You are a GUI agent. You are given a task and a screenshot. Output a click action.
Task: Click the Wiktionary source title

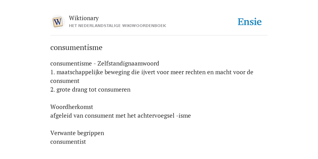[x=84, y=18]
